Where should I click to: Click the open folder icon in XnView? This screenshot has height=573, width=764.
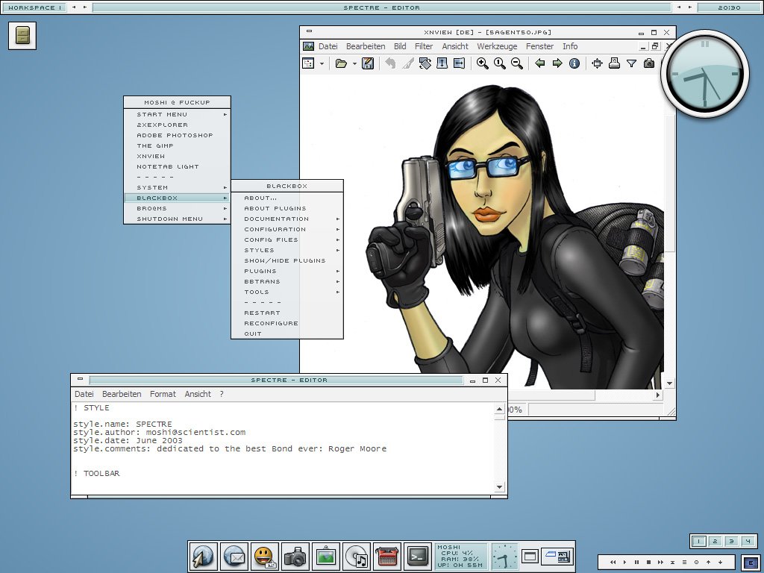coord(341,63)
